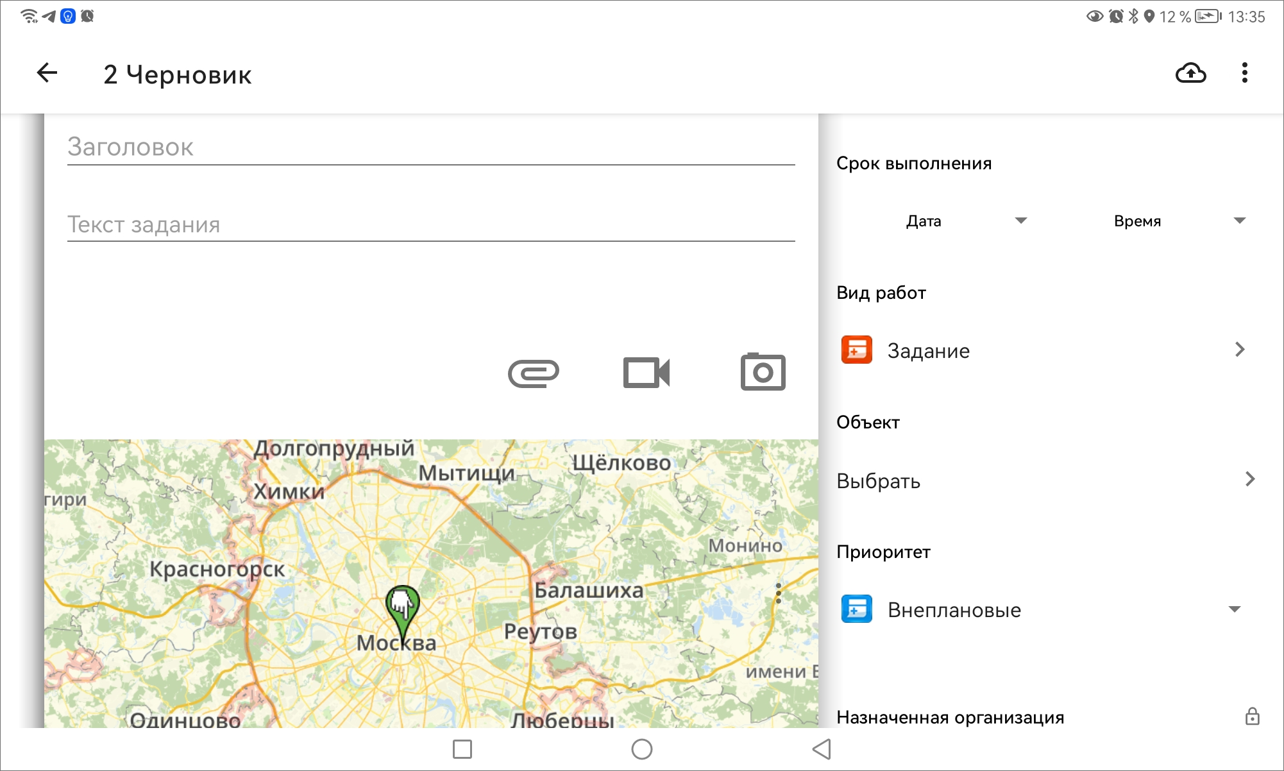Focus the Заголовок title field
Viewport: 1284px width, 771px height.
(x=430, y=148)
